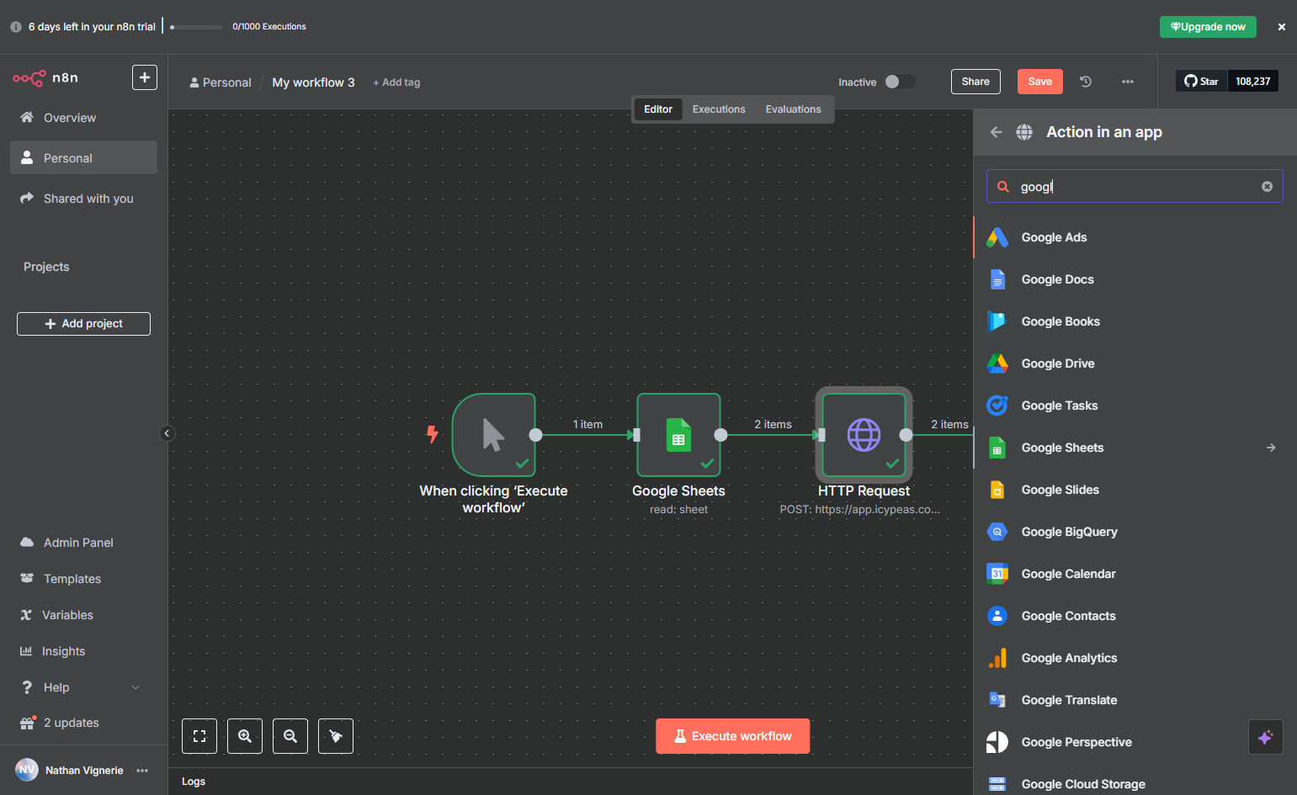Image resolution: width=1297 pixels, height=795 pixels.
Task: Click the Upgrade now button
Action: pyautogui.click(x=1208, y=27)
